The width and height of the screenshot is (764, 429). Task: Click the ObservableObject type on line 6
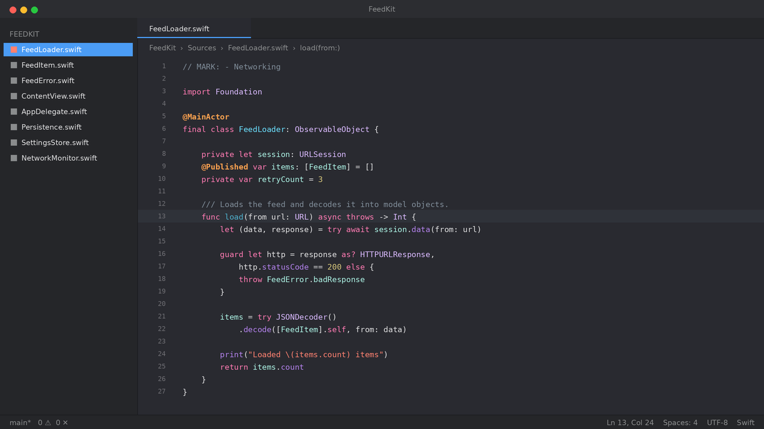332,129
